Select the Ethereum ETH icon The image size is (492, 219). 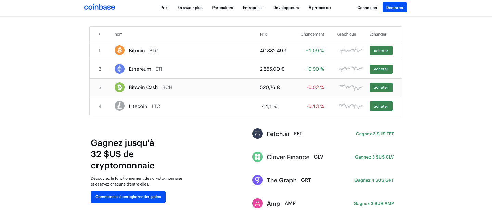click(x=119, y=69)
